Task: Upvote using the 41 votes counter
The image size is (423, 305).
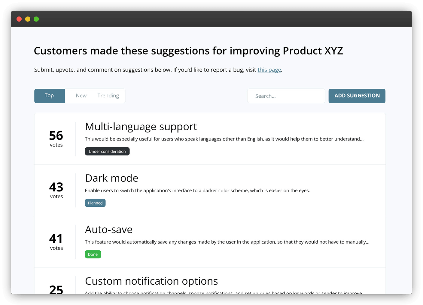Action: click(56, 241)
